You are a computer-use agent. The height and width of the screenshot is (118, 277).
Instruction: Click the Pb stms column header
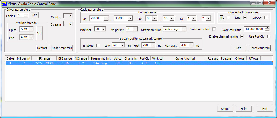226,58
